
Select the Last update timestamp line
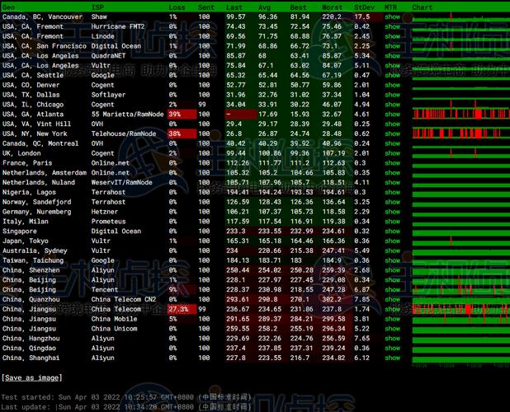click(126, 407)
